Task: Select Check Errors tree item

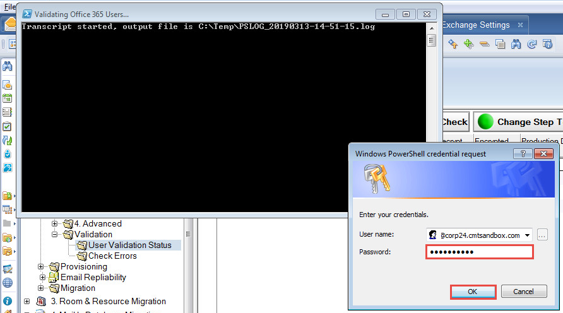Action: (x=112, y=256)
